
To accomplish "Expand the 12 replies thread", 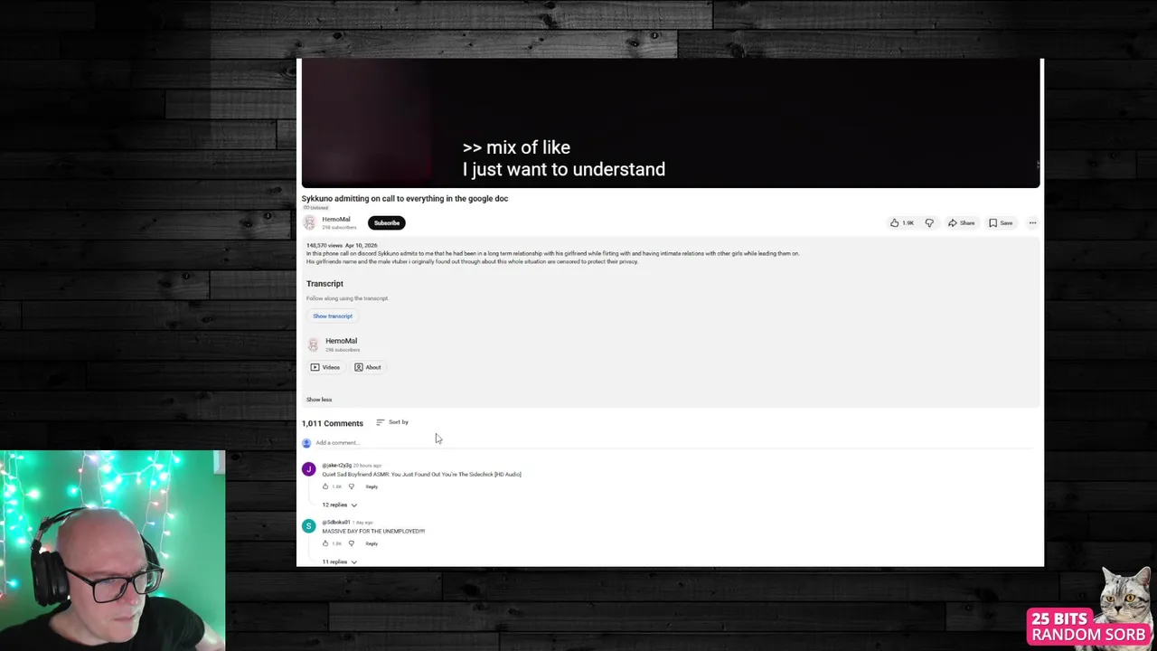I will coord(340,505).
